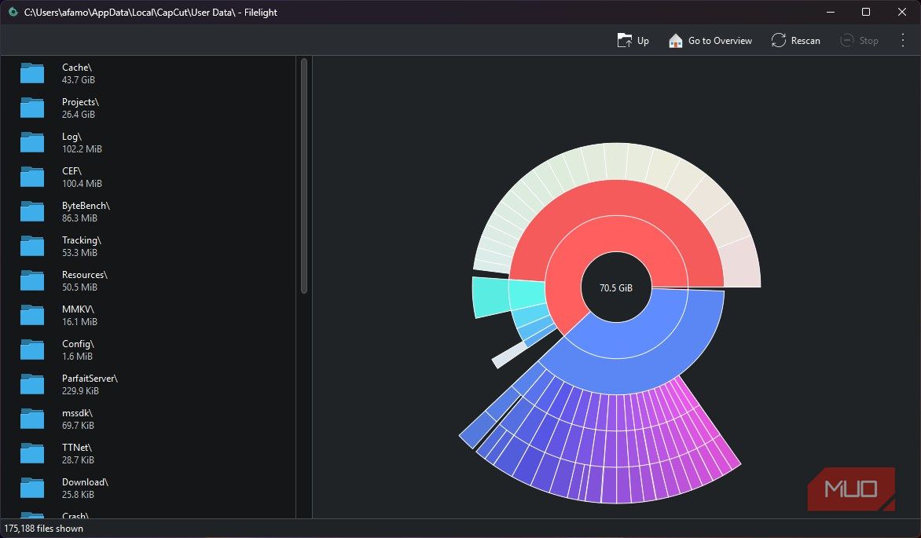Select the ParfaitServer folder icon

tap(32, 385)
